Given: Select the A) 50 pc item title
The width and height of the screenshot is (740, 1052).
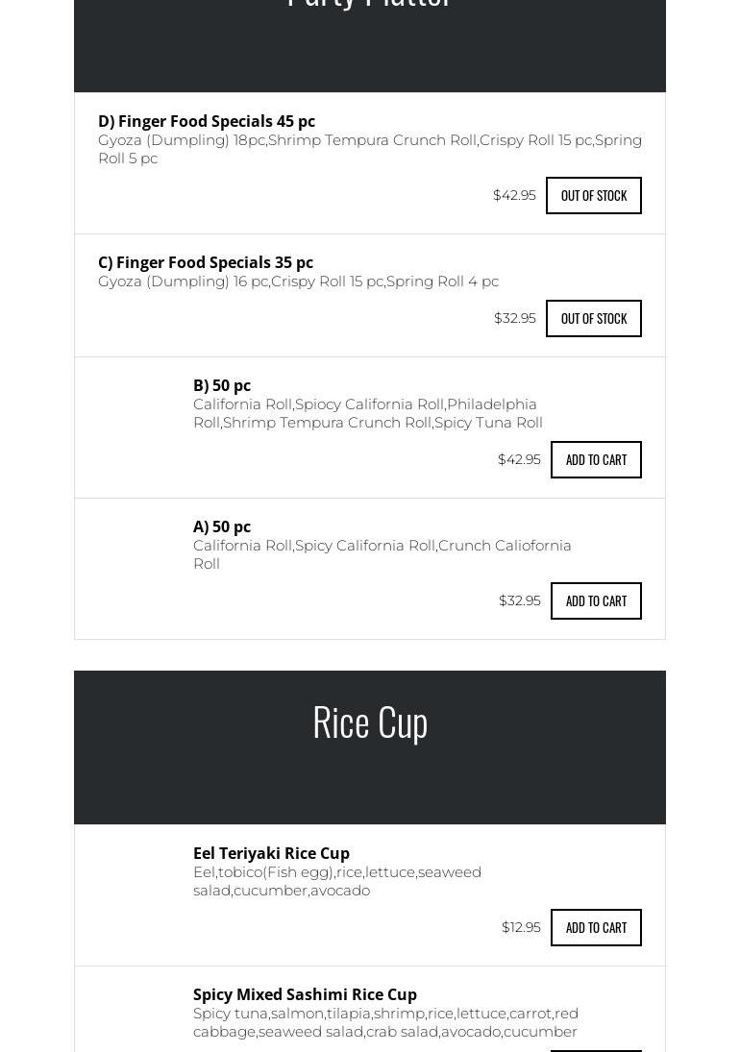Looking at the screenshot, I should point(222,526).
